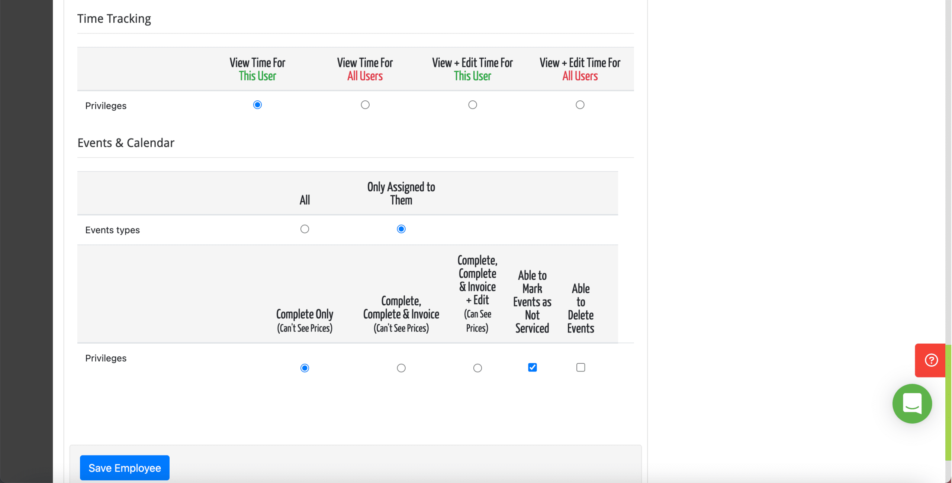Screen dimensions: 952x483
Task: Click the Only Assigned to Them column header
Action: pos(401,193)
